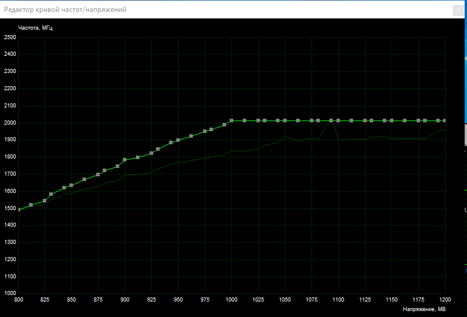This screenshot has width=467, height=317.
Task: Choose the curve point at 1081 mV
Action: 318,121
